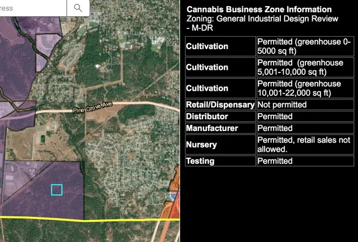Select the cyan highlighted parcel square
Screen dimensions: 358x242
tap(56, 190)
